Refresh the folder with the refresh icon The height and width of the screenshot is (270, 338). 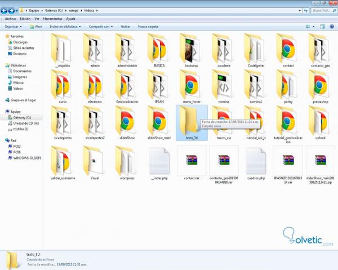(306, 10)
